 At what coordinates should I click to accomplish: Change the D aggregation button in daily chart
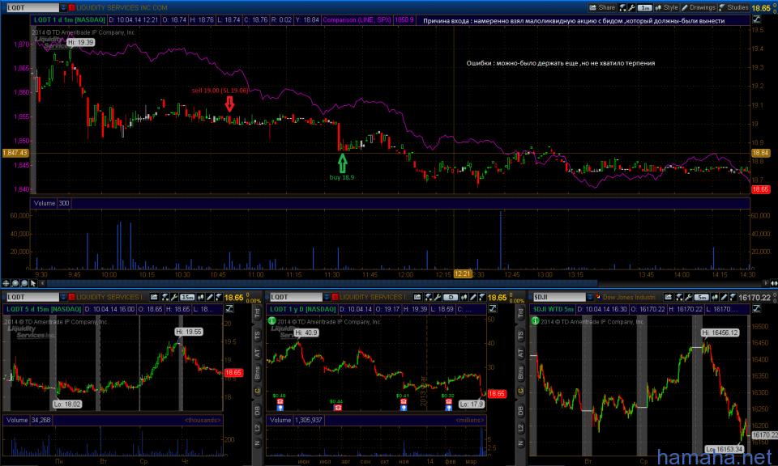click(451, 297)
